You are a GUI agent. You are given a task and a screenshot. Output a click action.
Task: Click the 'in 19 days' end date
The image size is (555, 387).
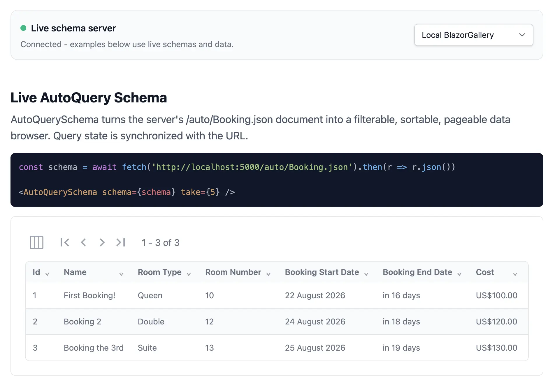click(401, 348)
